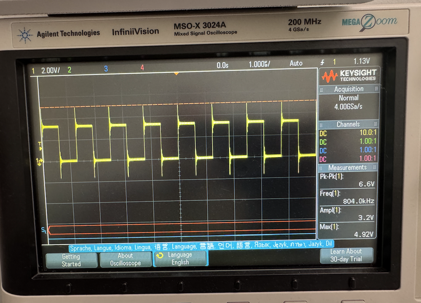The height and width of the screenshot is (303, 421).
Task: Select the Language English softkey
Action: (x=180, y=258)
